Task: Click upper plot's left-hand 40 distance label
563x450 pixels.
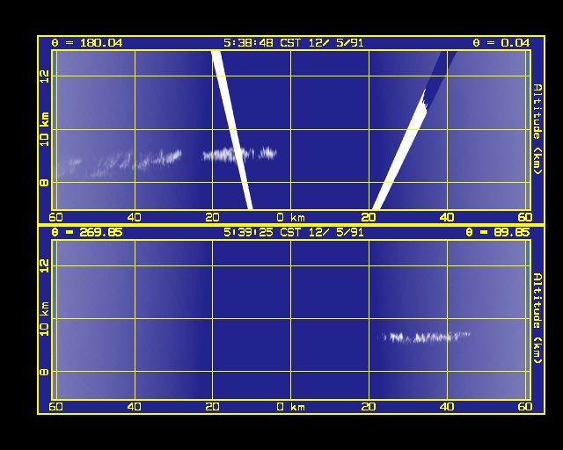Action: click(135, 217)
